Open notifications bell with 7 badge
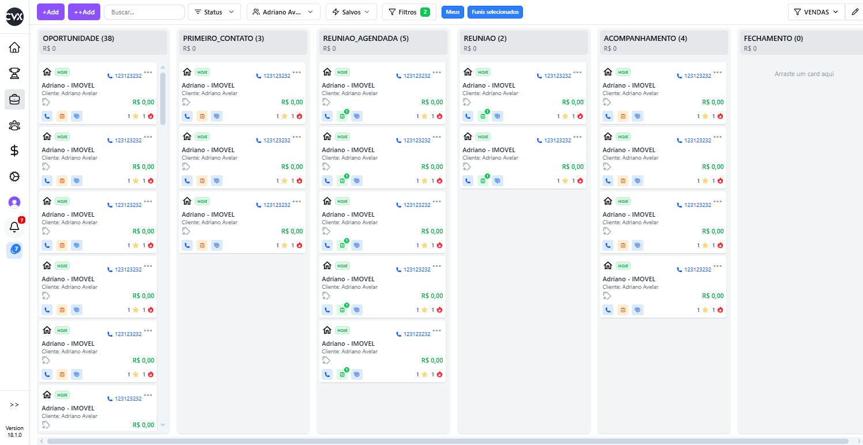 [x=14, y=227]
